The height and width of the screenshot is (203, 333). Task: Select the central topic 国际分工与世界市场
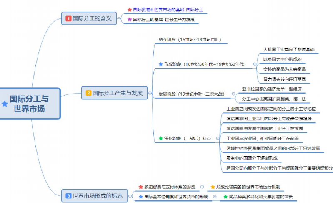point(30,104)
